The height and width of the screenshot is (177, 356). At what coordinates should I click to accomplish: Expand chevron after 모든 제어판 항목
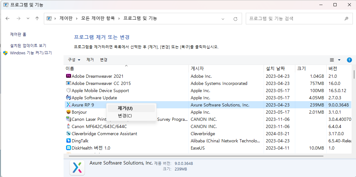[119, 18]
